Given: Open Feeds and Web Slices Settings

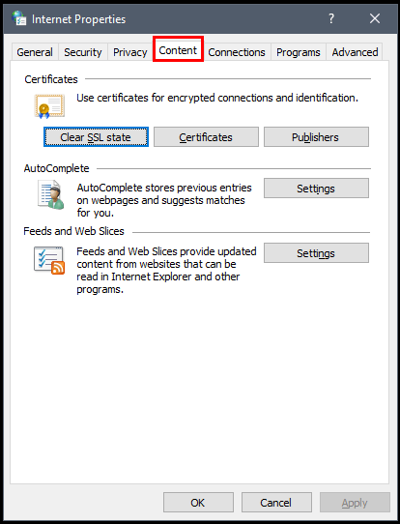Looking at the screenshot, I should point(316,253).
